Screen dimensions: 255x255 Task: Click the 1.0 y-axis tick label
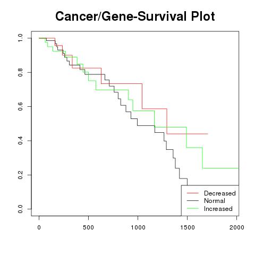(20, 38)
